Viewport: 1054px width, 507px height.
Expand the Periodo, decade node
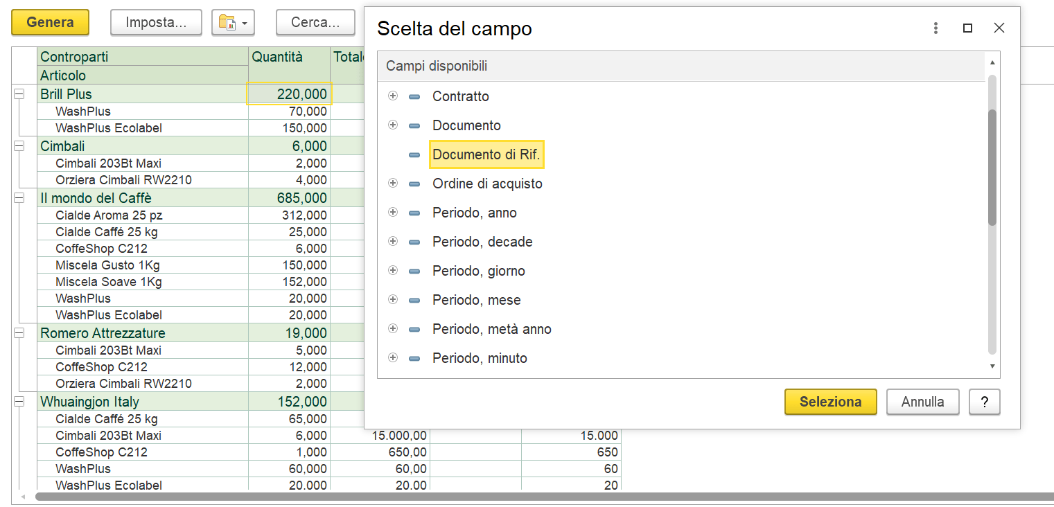point(393,242)
